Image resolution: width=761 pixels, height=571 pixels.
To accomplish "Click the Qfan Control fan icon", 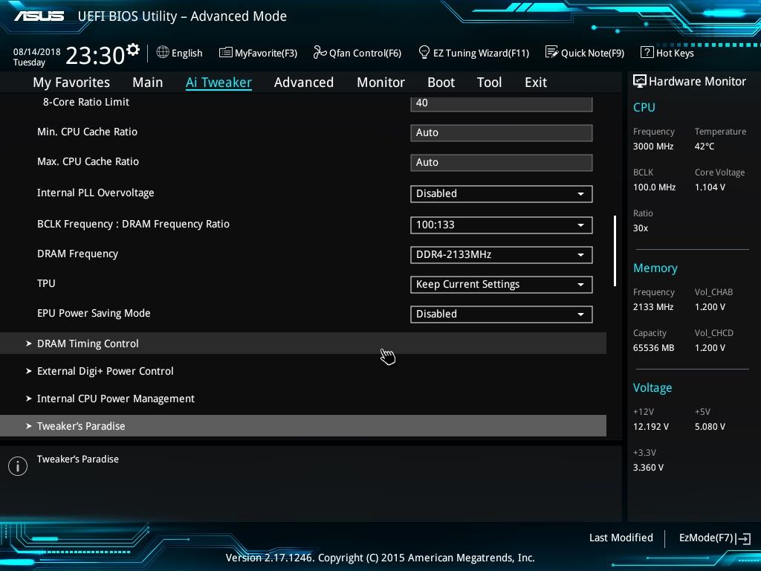I will point(320,52).
